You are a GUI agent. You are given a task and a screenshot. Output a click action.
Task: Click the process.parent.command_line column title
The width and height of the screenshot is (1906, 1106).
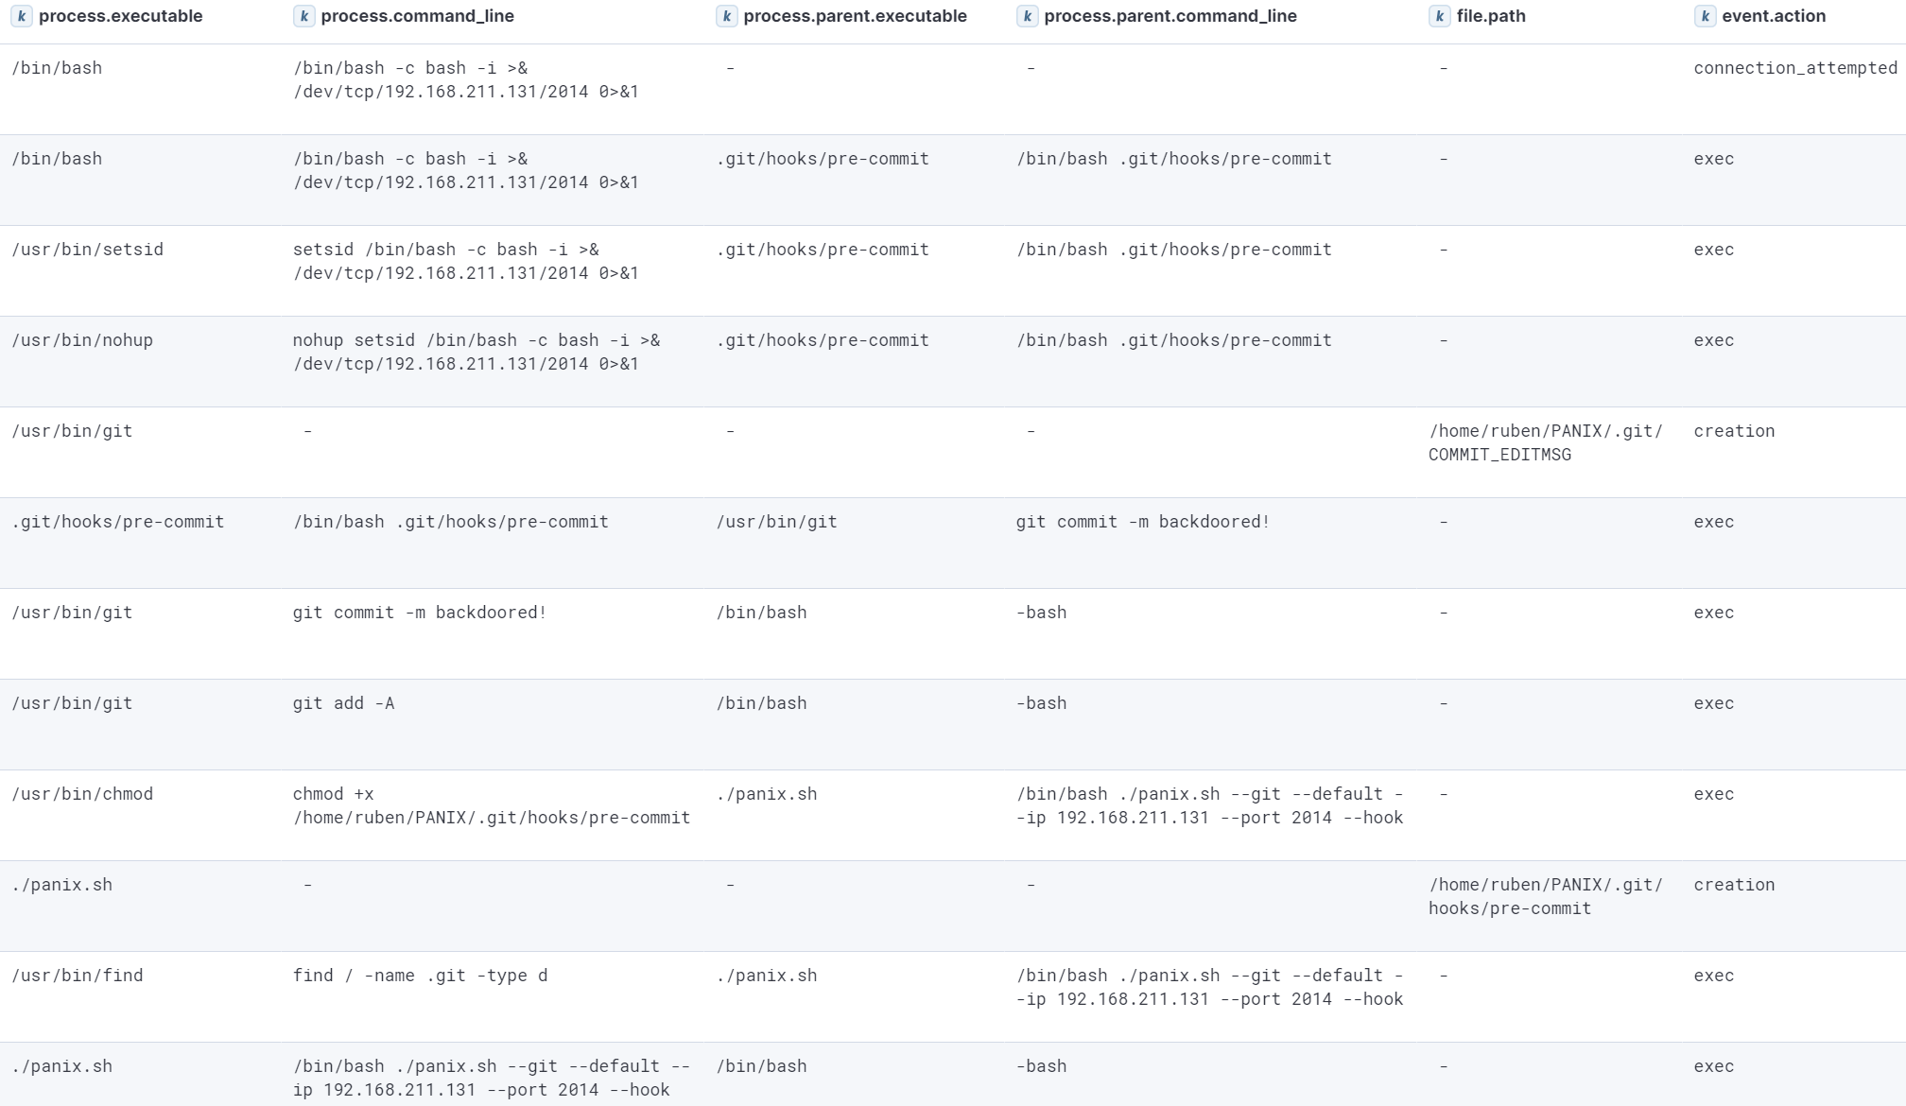(1170, 16)
